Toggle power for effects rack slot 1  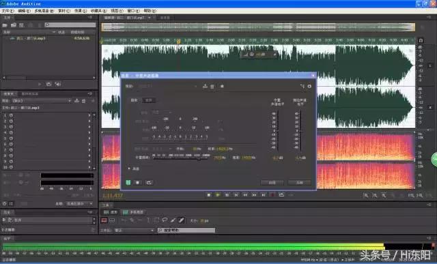pyautogui.click(x=11, y=115)
